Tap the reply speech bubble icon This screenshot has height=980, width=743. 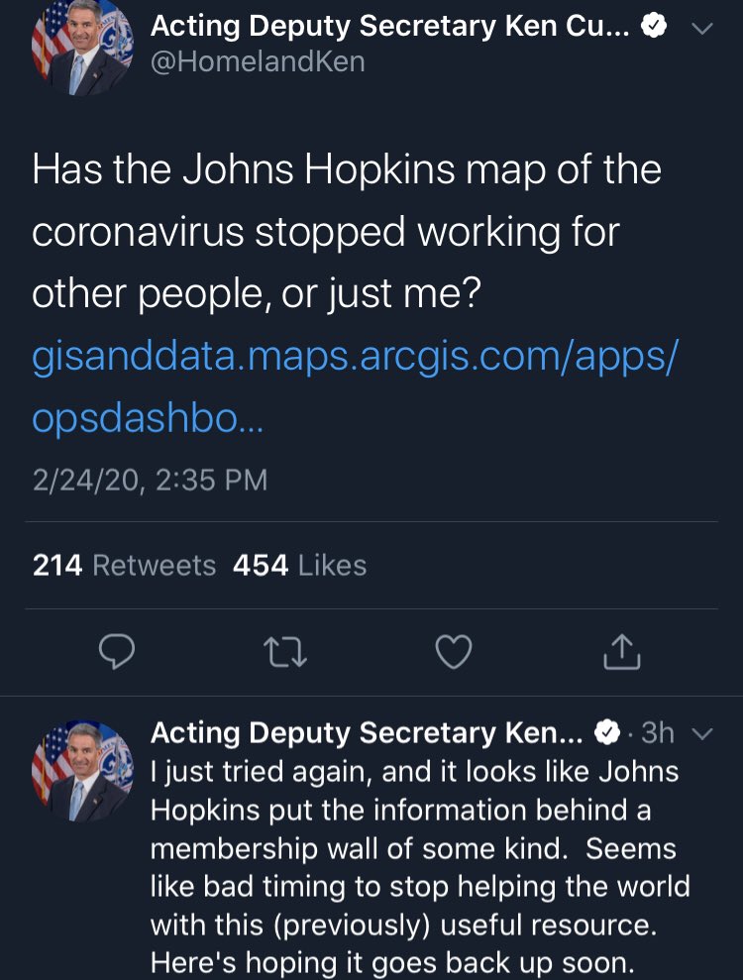117,651
